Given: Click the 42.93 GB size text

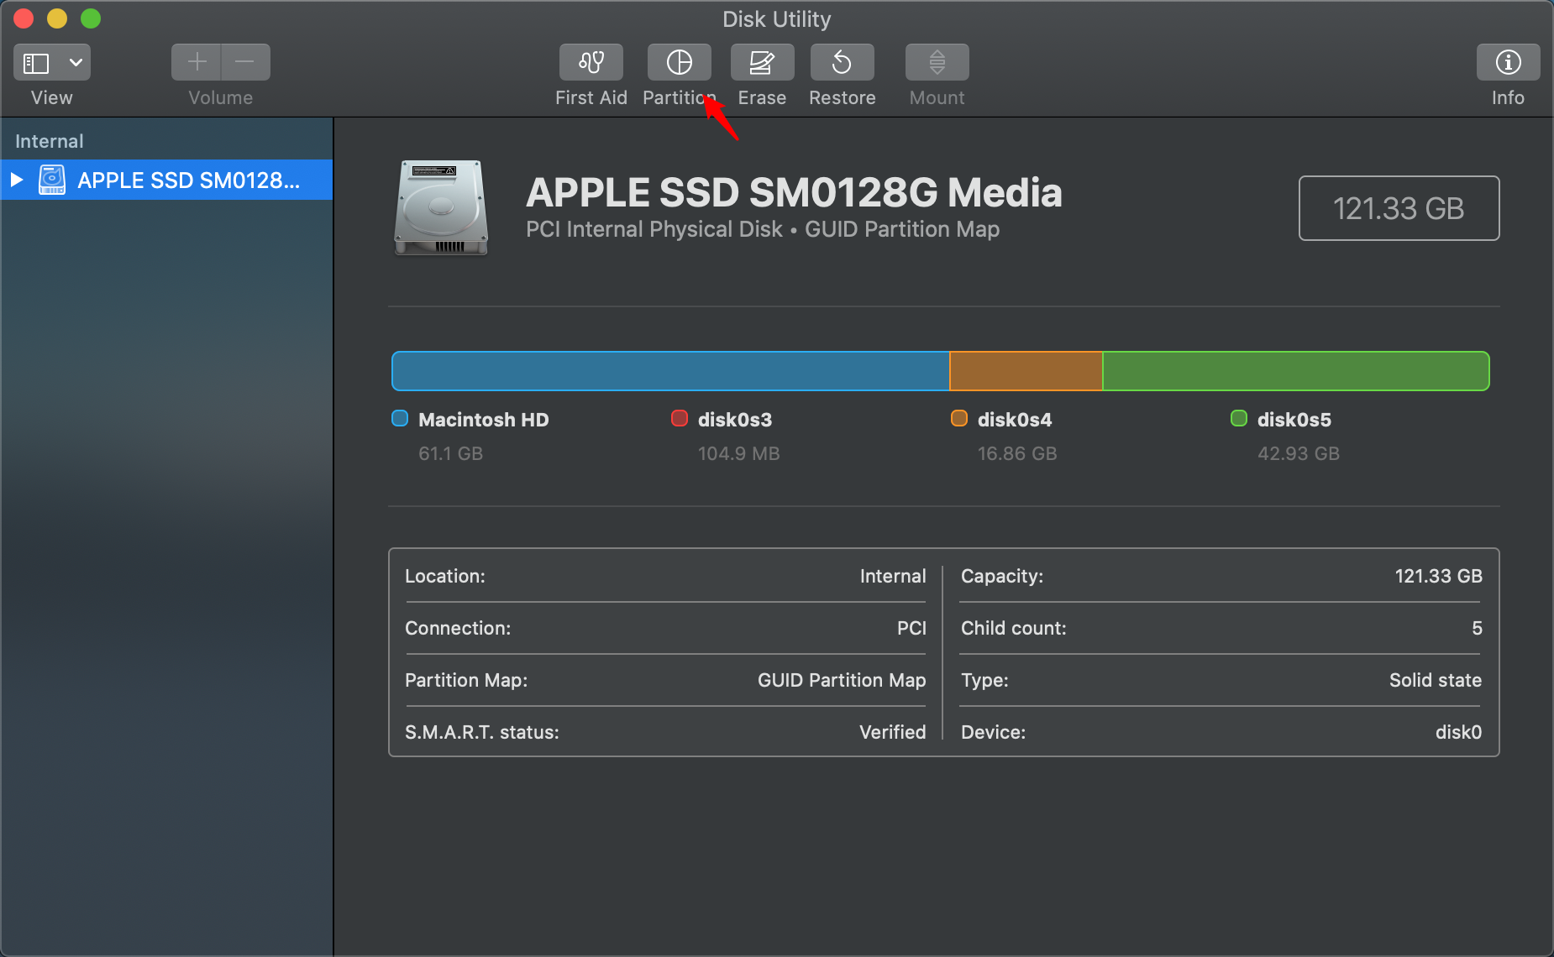Looking at the screenshot, I should point(1299,453).
